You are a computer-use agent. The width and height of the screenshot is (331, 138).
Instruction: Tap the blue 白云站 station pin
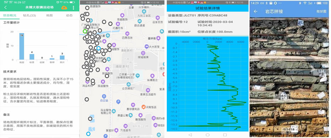tap(104, 96)
